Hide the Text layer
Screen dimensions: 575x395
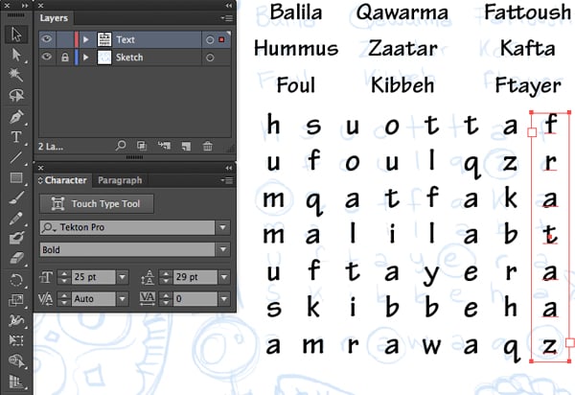47,39
